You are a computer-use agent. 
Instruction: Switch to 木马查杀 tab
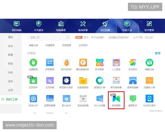38,26
